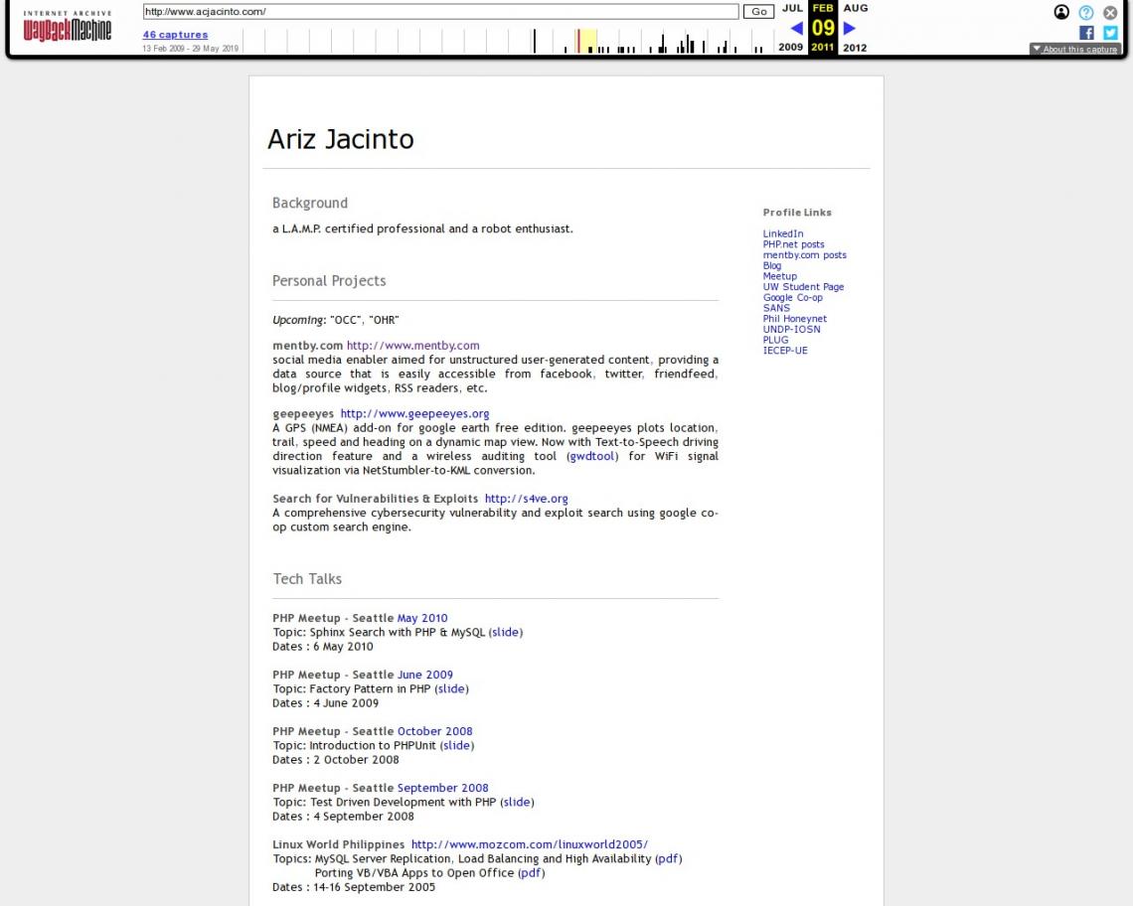Visit the http://www.geepeeyes.org link

[x=414, y=414]
